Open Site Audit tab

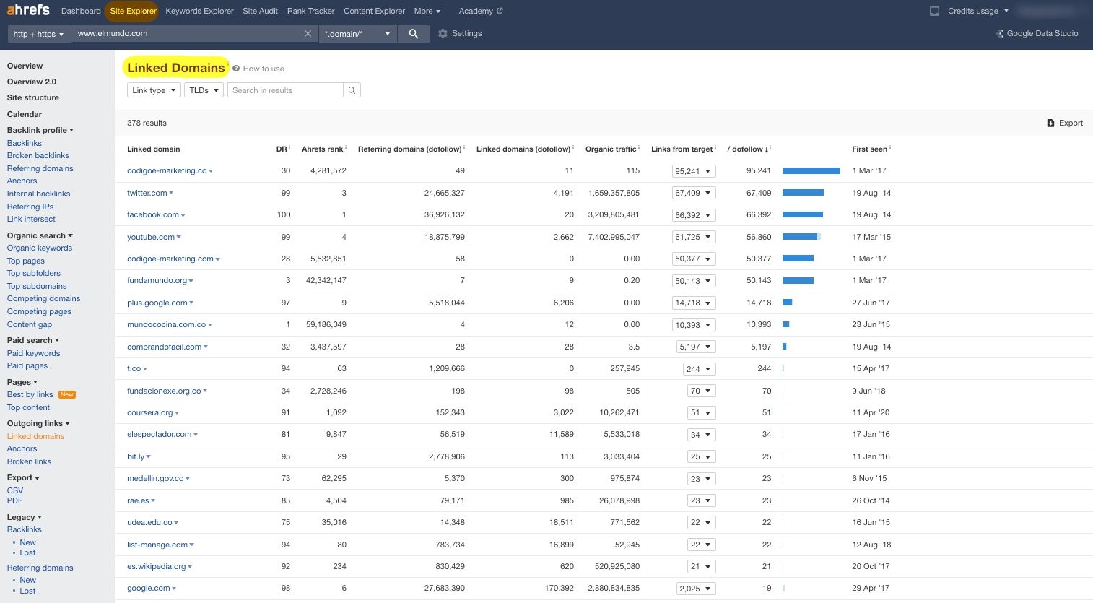click(260, 12)
